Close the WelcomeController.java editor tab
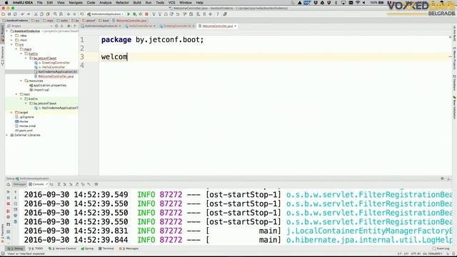The width and height of the screenshot is (457, 257). coord(235,26)
